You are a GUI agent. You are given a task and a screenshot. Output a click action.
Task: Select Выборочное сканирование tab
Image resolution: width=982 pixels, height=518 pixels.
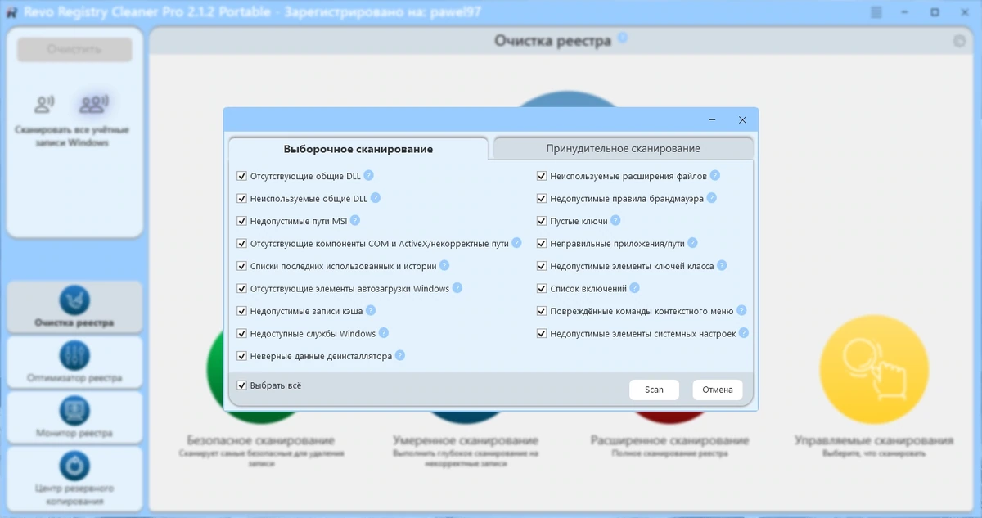click(358, 149)
